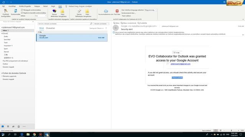This screenshot has height=137, width=245.
Task: Click Válasz mindenkinek reply-all button
Action: tap(129, 23)
